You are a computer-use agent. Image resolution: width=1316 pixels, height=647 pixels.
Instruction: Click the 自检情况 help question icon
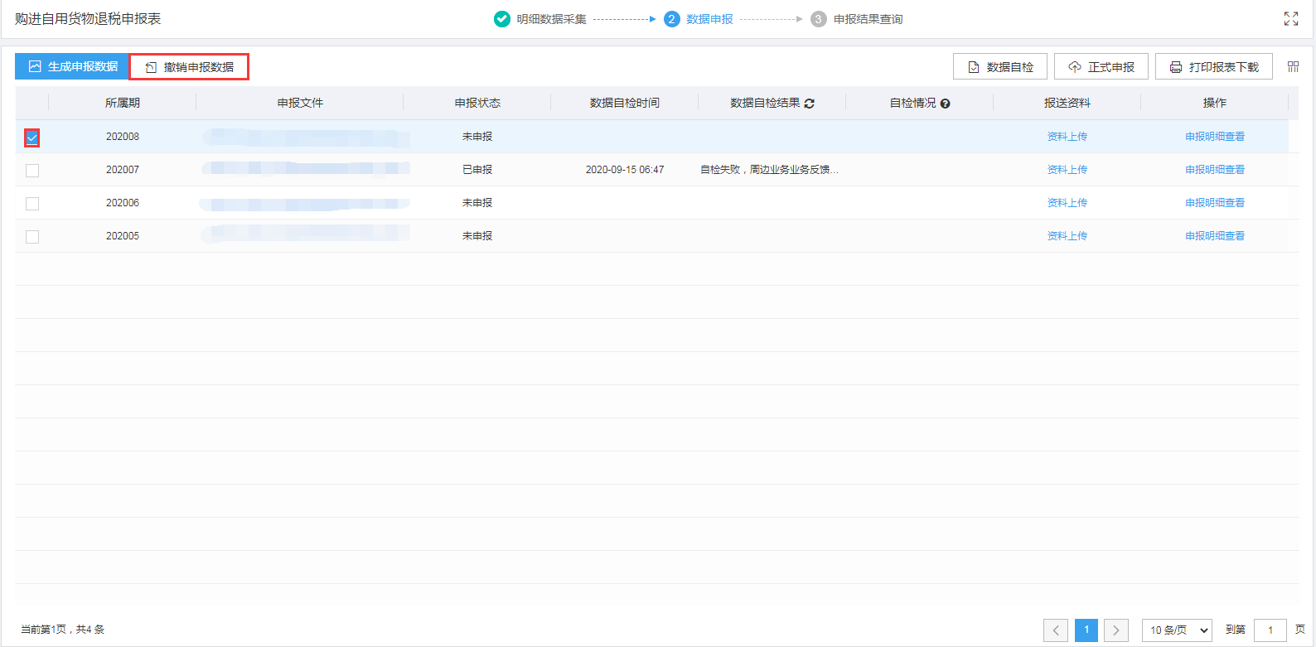(945, 104)
